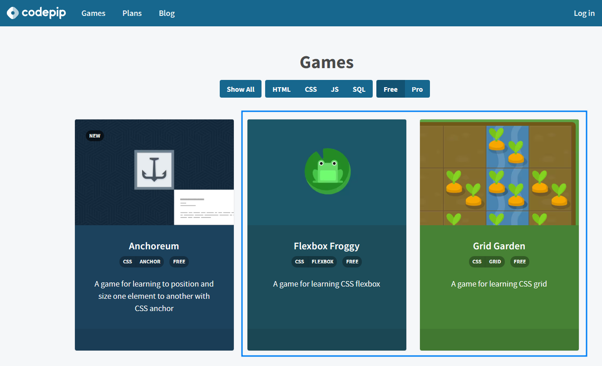
Task: Click 'A game for learning CSS flexbox' text
Action: [x=327, y=284]
